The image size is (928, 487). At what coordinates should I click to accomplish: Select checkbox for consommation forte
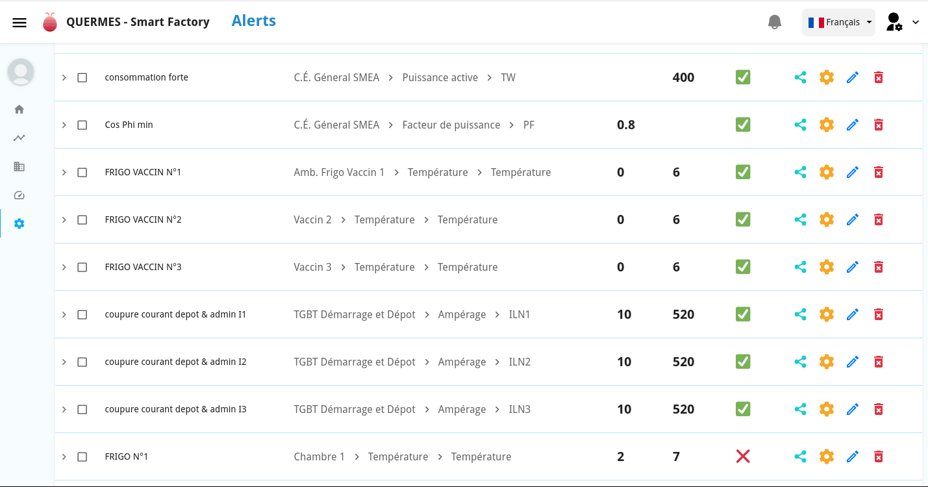(82, 77)
